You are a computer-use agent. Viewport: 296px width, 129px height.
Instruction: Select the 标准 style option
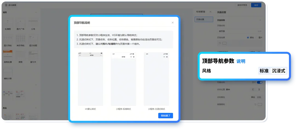[x=264, y=71]
